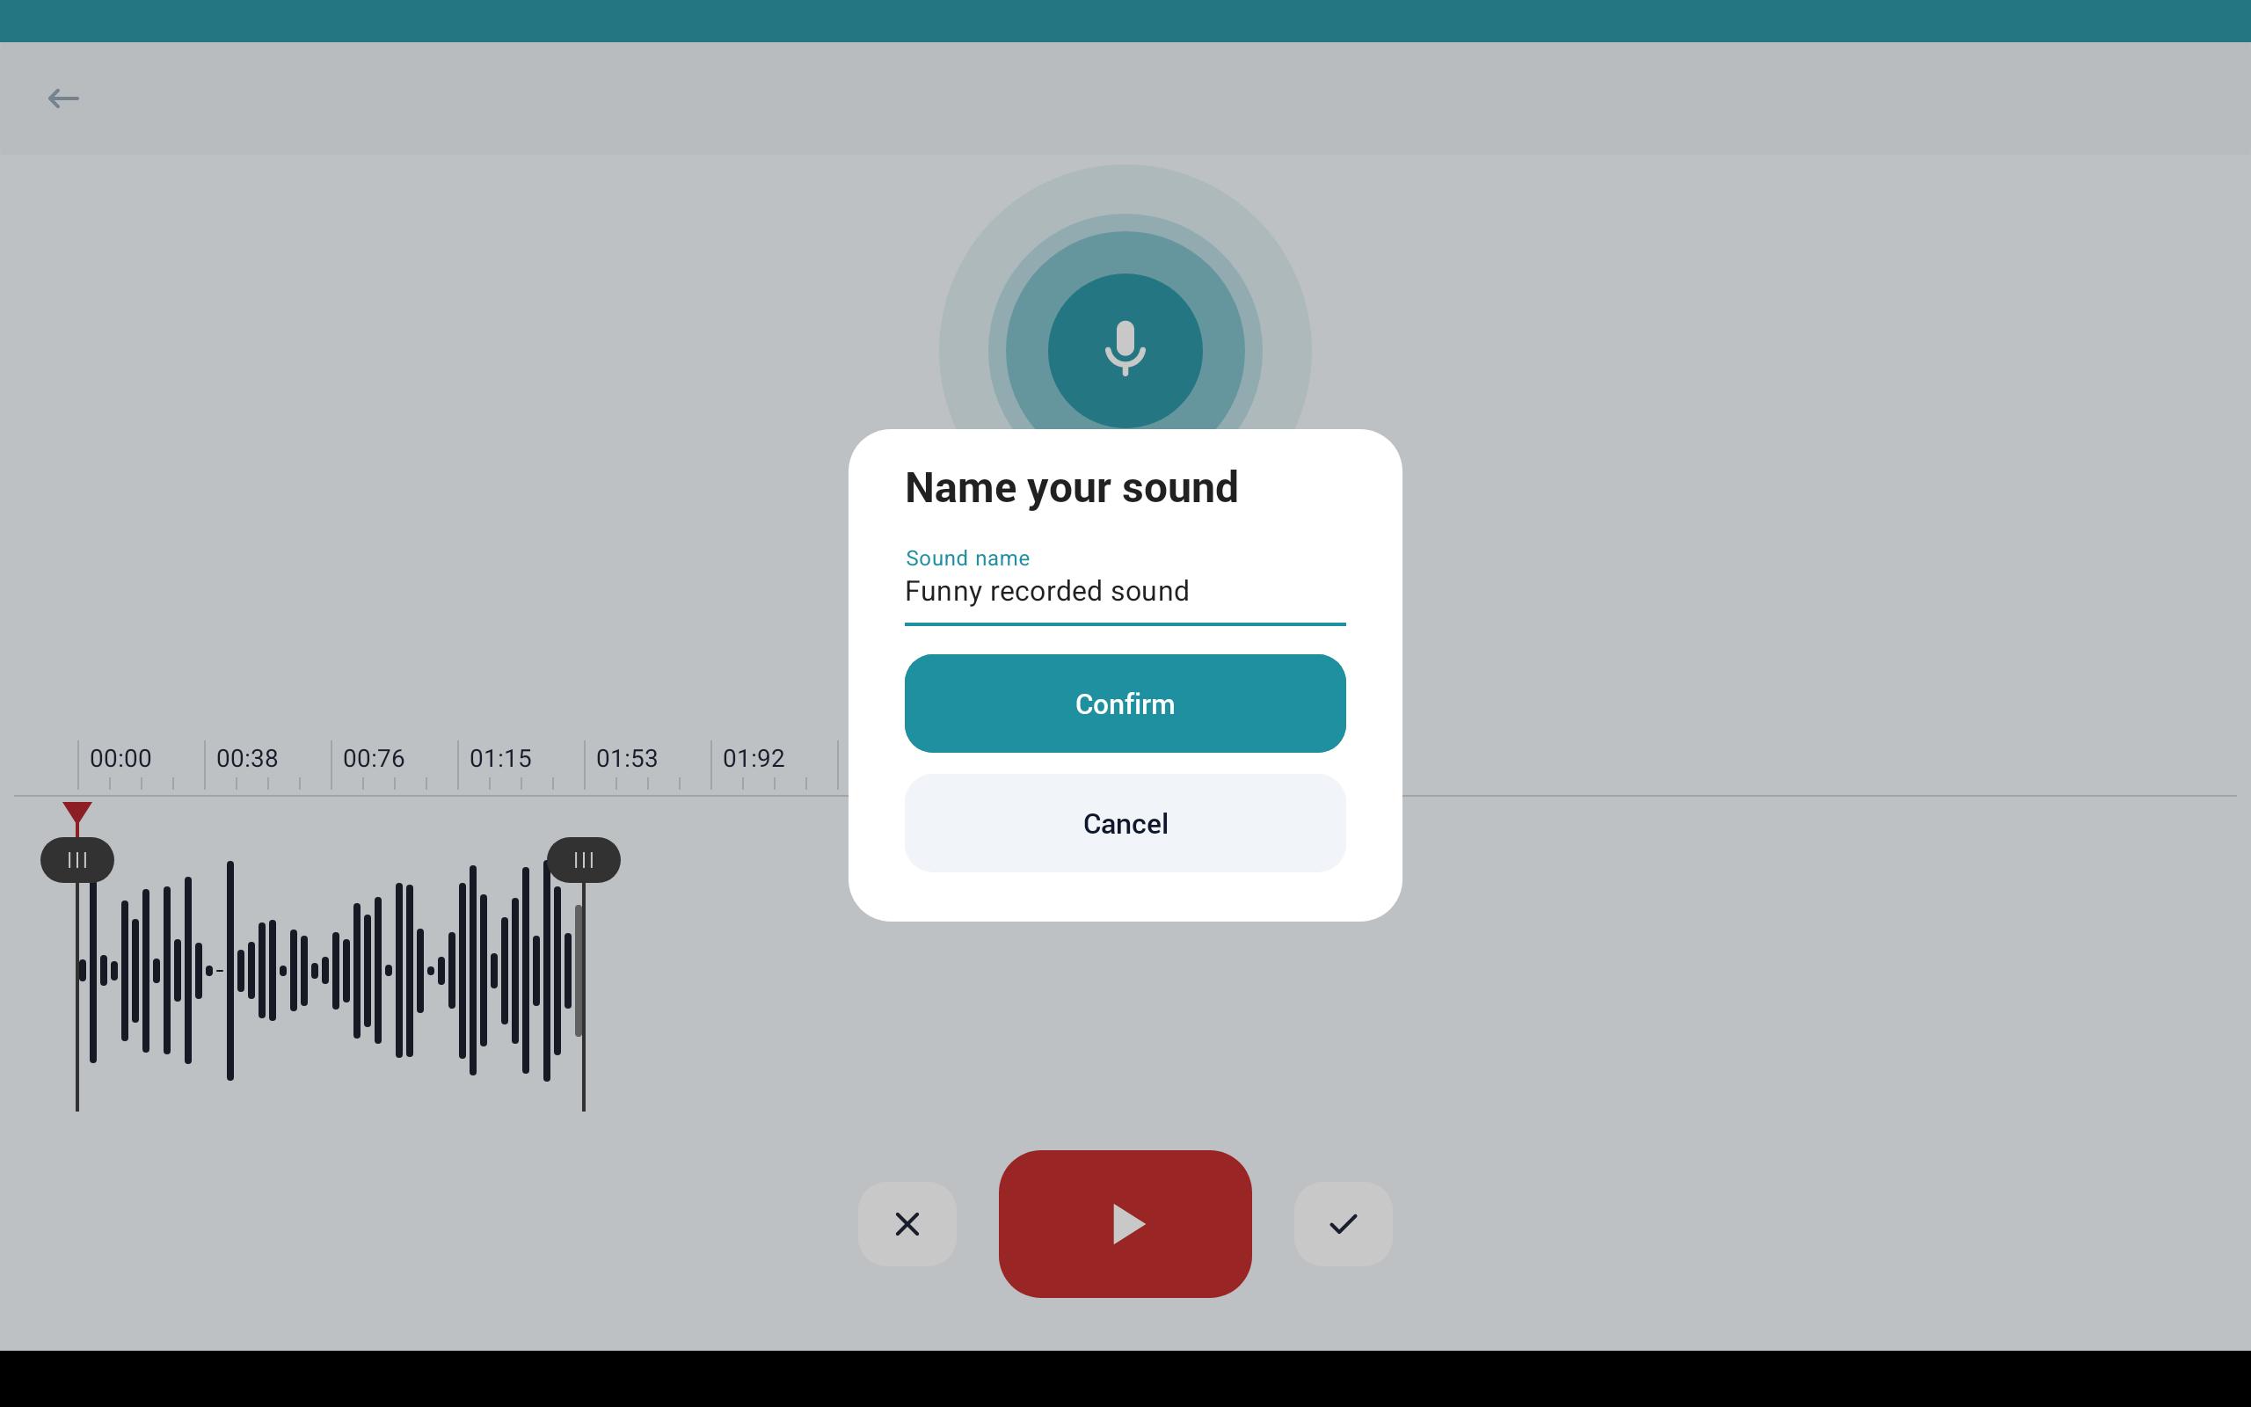Play the recorded sound
2251x1407 pixels.
(1125, 1224)
